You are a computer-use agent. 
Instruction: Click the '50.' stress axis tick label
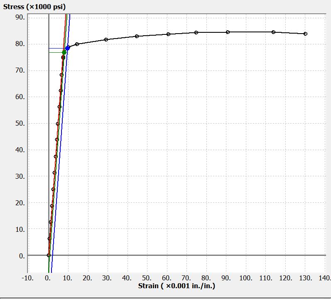click(20, 123)
